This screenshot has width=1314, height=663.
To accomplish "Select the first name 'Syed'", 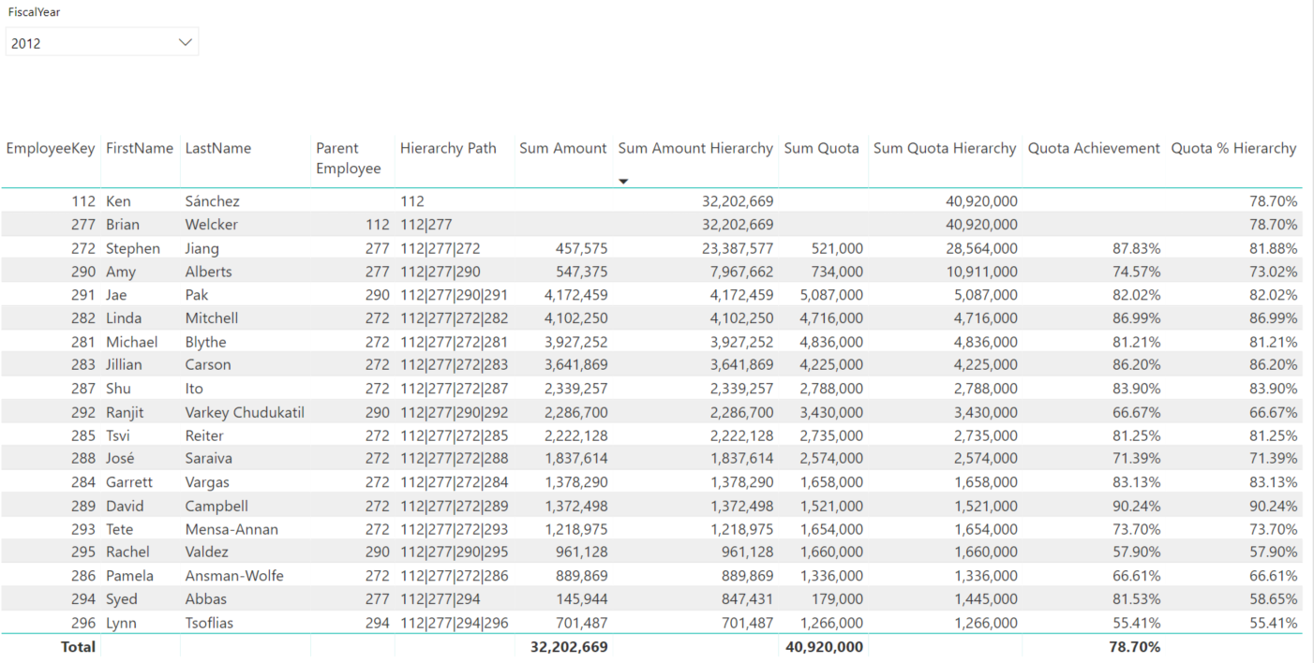I will coord(122,599).
